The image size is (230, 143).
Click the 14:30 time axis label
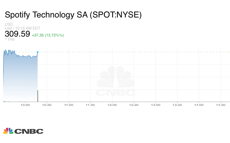[x=221, y=105]
